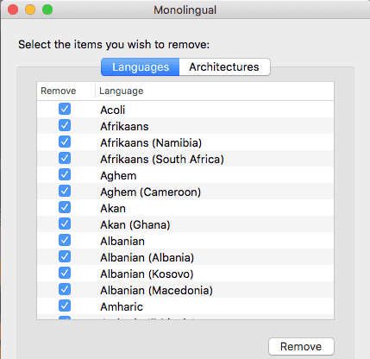Select the Albanian (Kosovo) row text

point(147,274)
